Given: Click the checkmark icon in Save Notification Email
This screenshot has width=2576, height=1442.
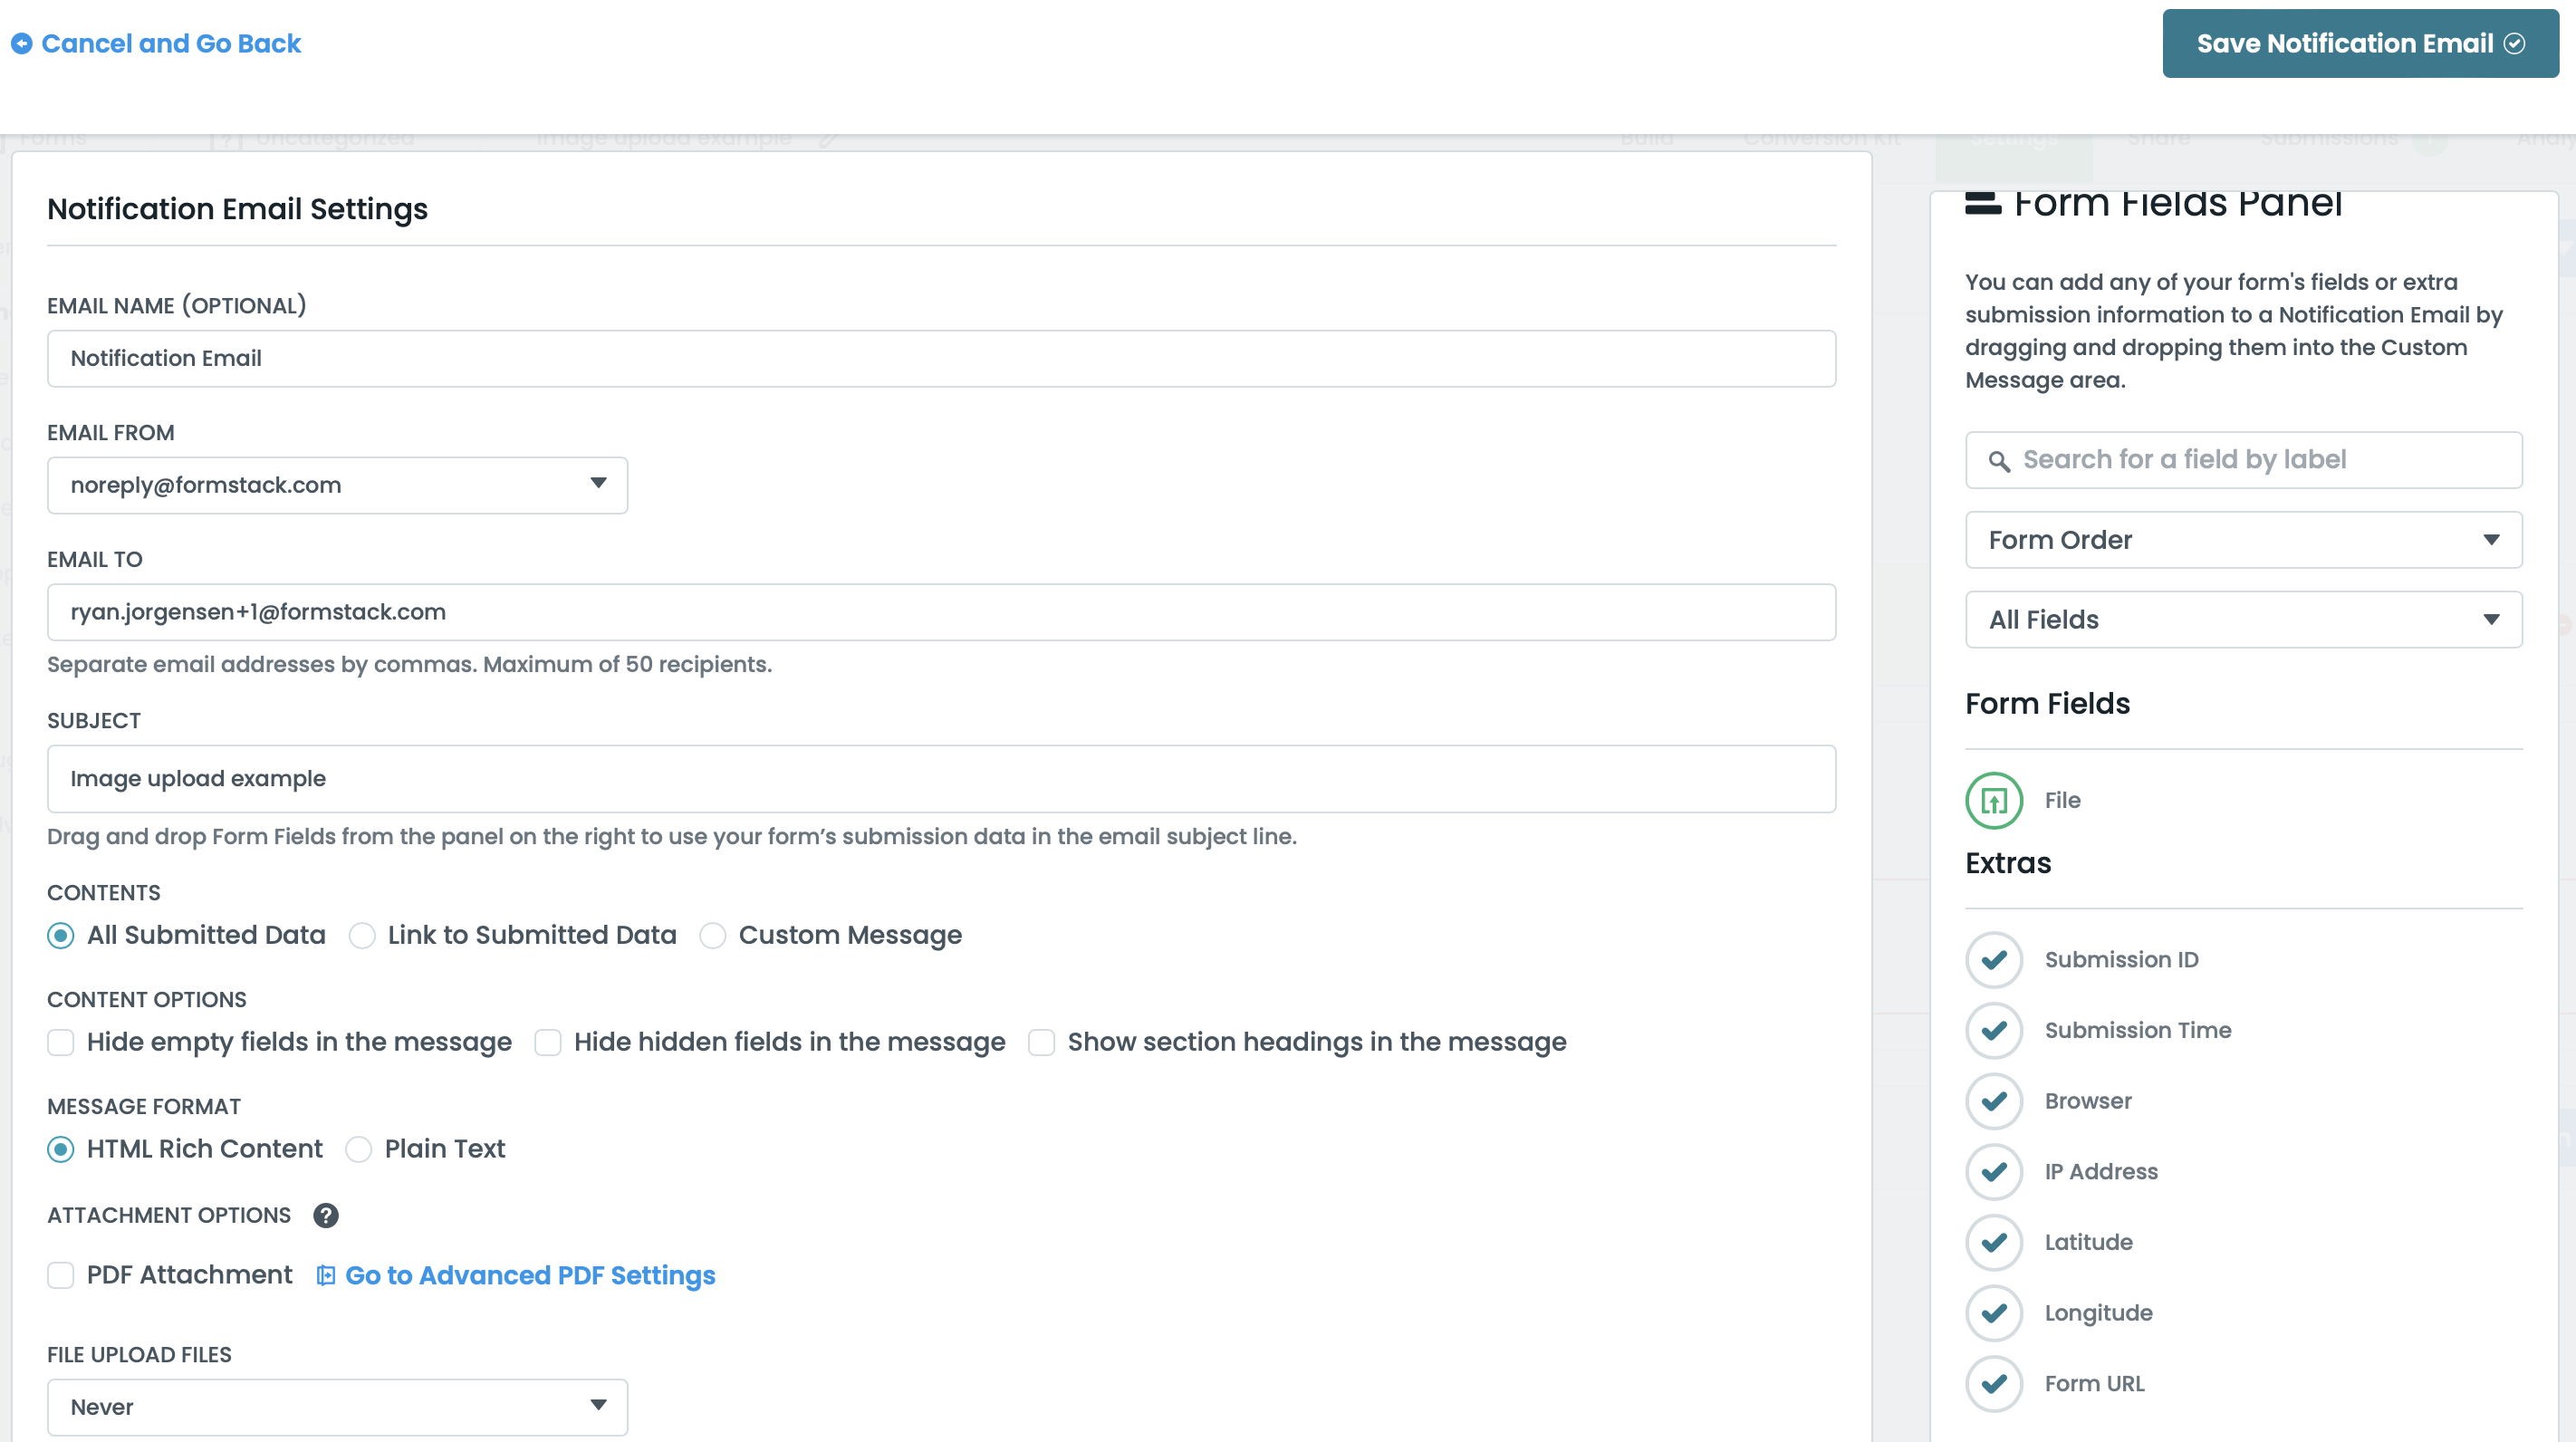Looking at the screenshot, I should [x=2518, y=44].
